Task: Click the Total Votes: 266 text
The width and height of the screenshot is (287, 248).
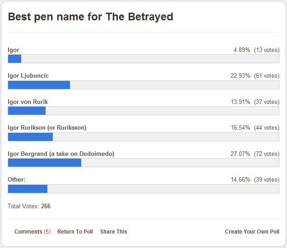Action: coord(29,206)
